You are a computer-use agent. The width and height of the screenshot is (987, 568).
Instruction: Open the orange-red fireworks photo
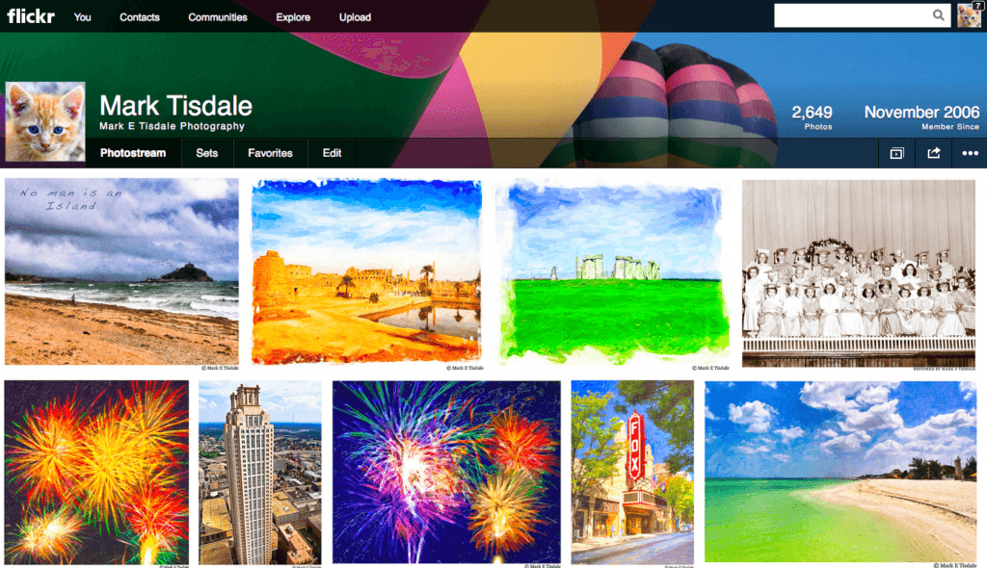[x=97, y=472]
